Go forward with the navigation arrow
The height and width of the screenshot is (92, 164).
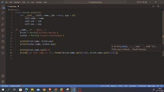point(62,2)
